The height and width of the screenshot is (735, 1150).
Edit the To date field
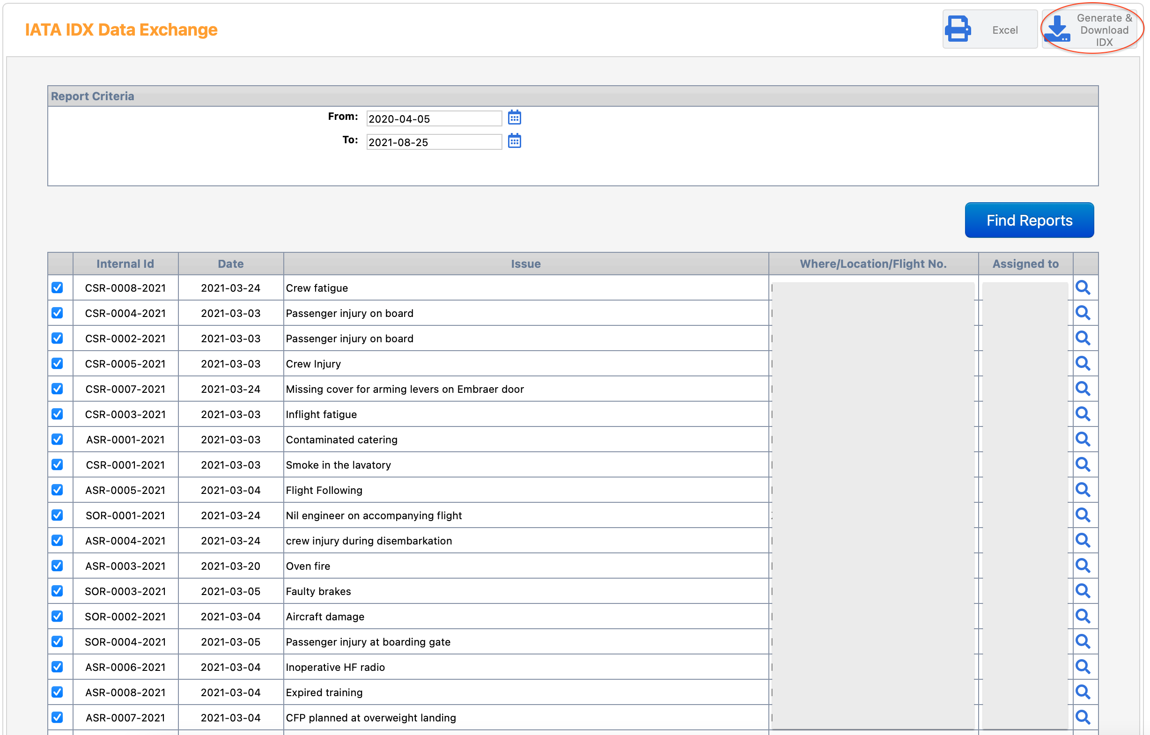point(434,142)
